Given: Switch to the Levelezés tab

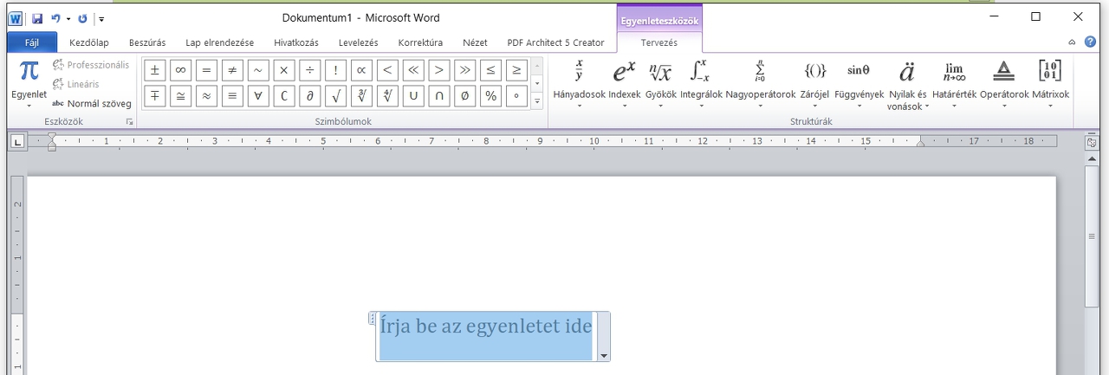Looking at the screenshot, I should coord(359,42).
